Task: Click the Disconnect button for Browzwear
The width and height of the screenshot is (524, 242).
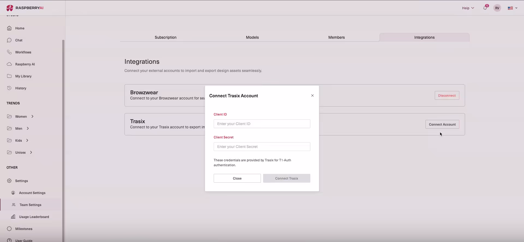Action: (x=447, y=95)
